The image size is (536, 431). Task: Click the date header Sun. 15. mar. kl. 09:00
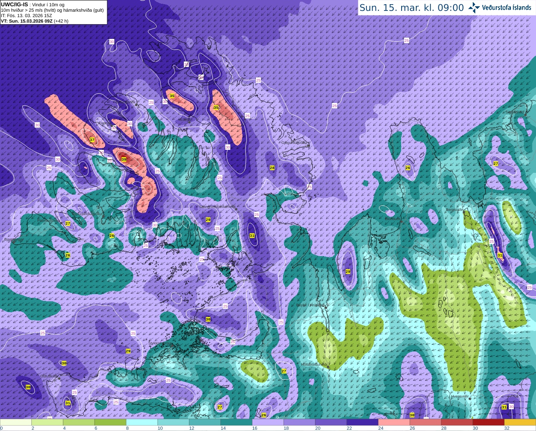[412, 8]
